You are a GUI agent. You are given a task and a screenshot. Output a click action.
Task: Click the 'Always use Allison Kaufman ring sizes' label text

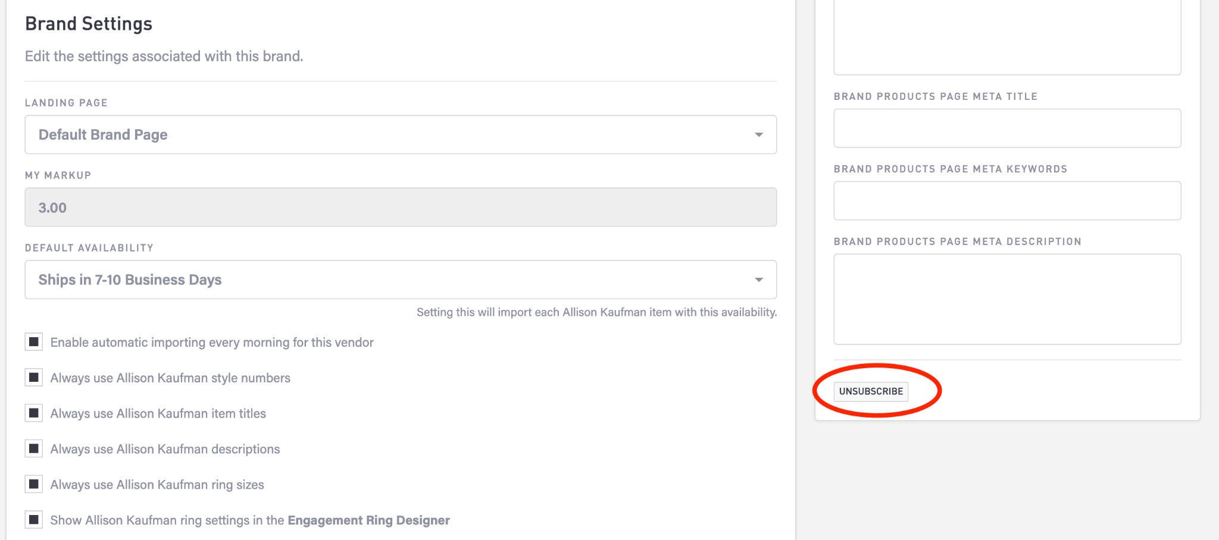[x=157, y=485]
